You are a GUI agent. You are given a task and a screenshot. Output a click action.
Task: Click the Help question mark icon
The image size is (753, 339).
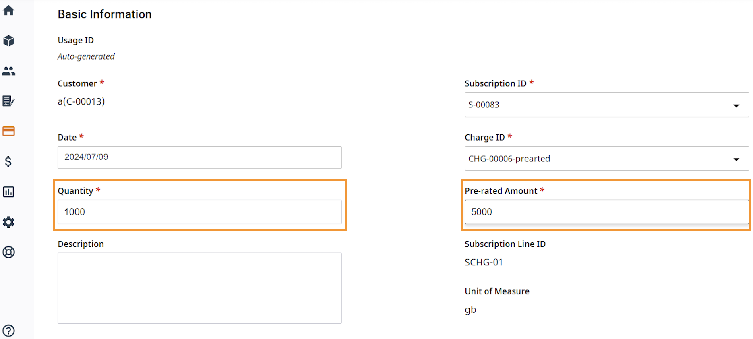pyautogui.click(x=8, y=331)
